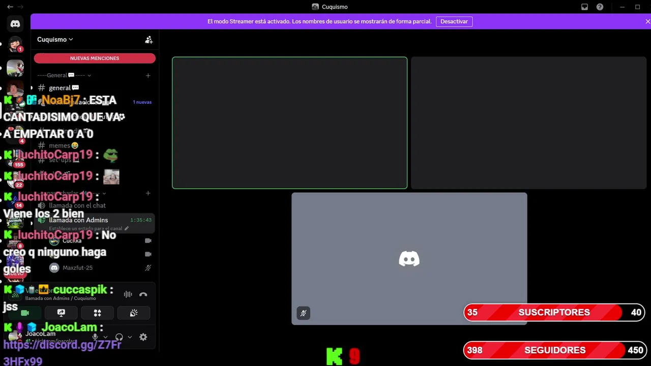Create channel in second category plus

point(148,193)
